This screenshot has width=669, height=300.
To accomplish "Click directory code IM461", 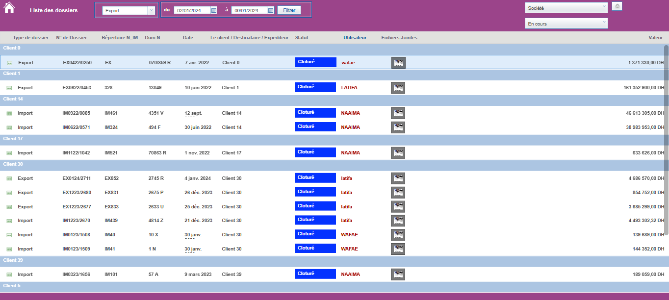I will coord(111,113).
